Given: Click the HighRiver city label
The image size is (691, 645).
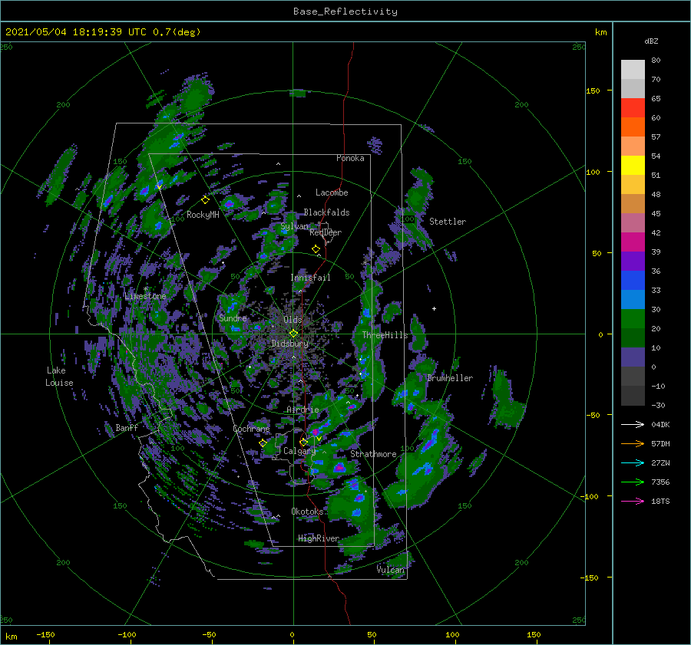Looking at the screenshot, I should [319, 538].
